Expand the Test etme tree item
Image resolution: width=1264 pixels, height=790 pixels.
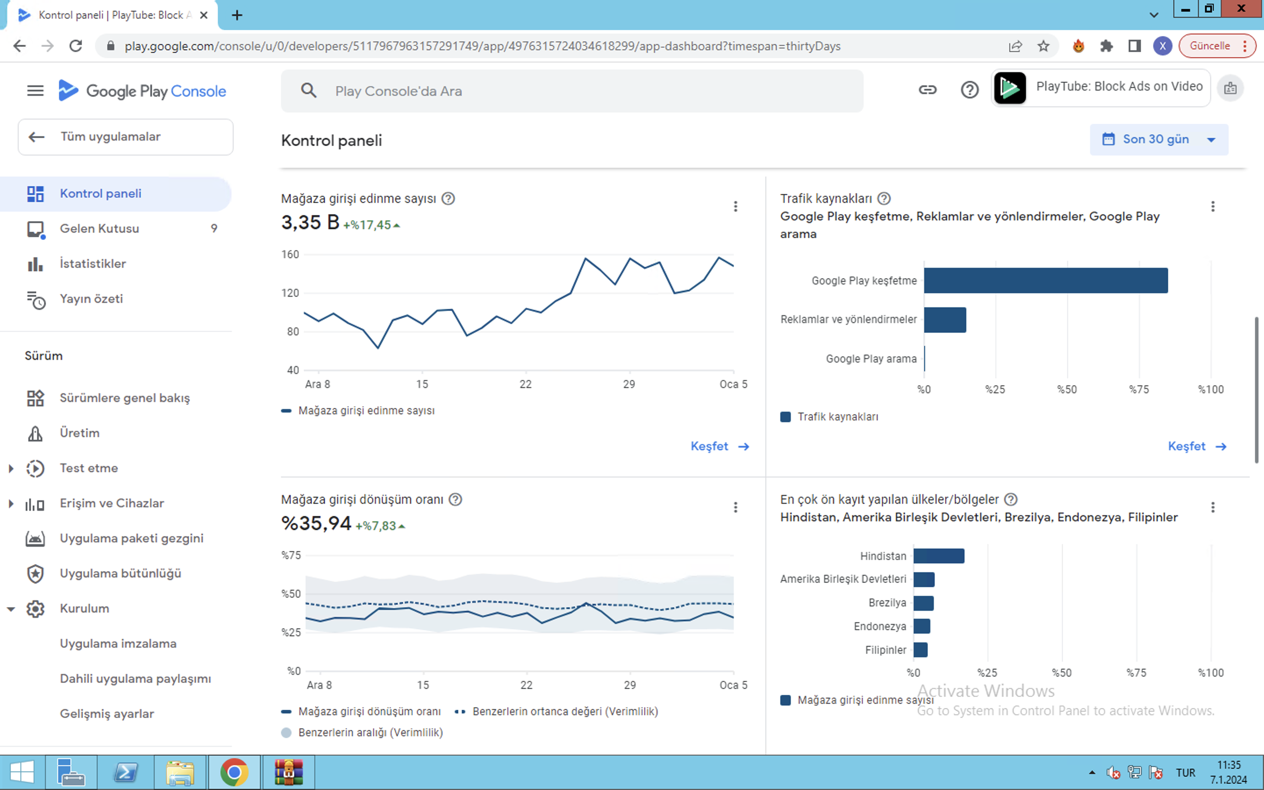[x=11, y=468]
